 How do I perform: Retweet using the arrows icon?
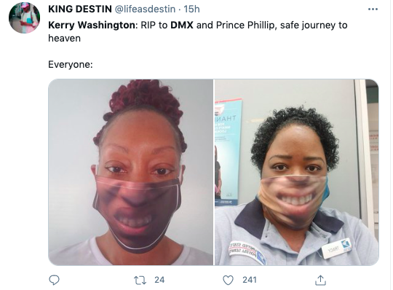[x=140, y=280]
